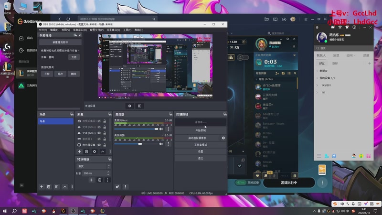382x215 pixels.
Task: Adjust desktop audio volume slider
Action: coord(136,144)
